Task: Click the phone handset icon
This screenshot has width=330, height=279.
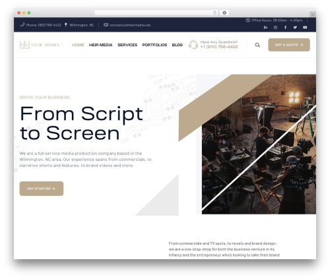Action: (22, 24)
